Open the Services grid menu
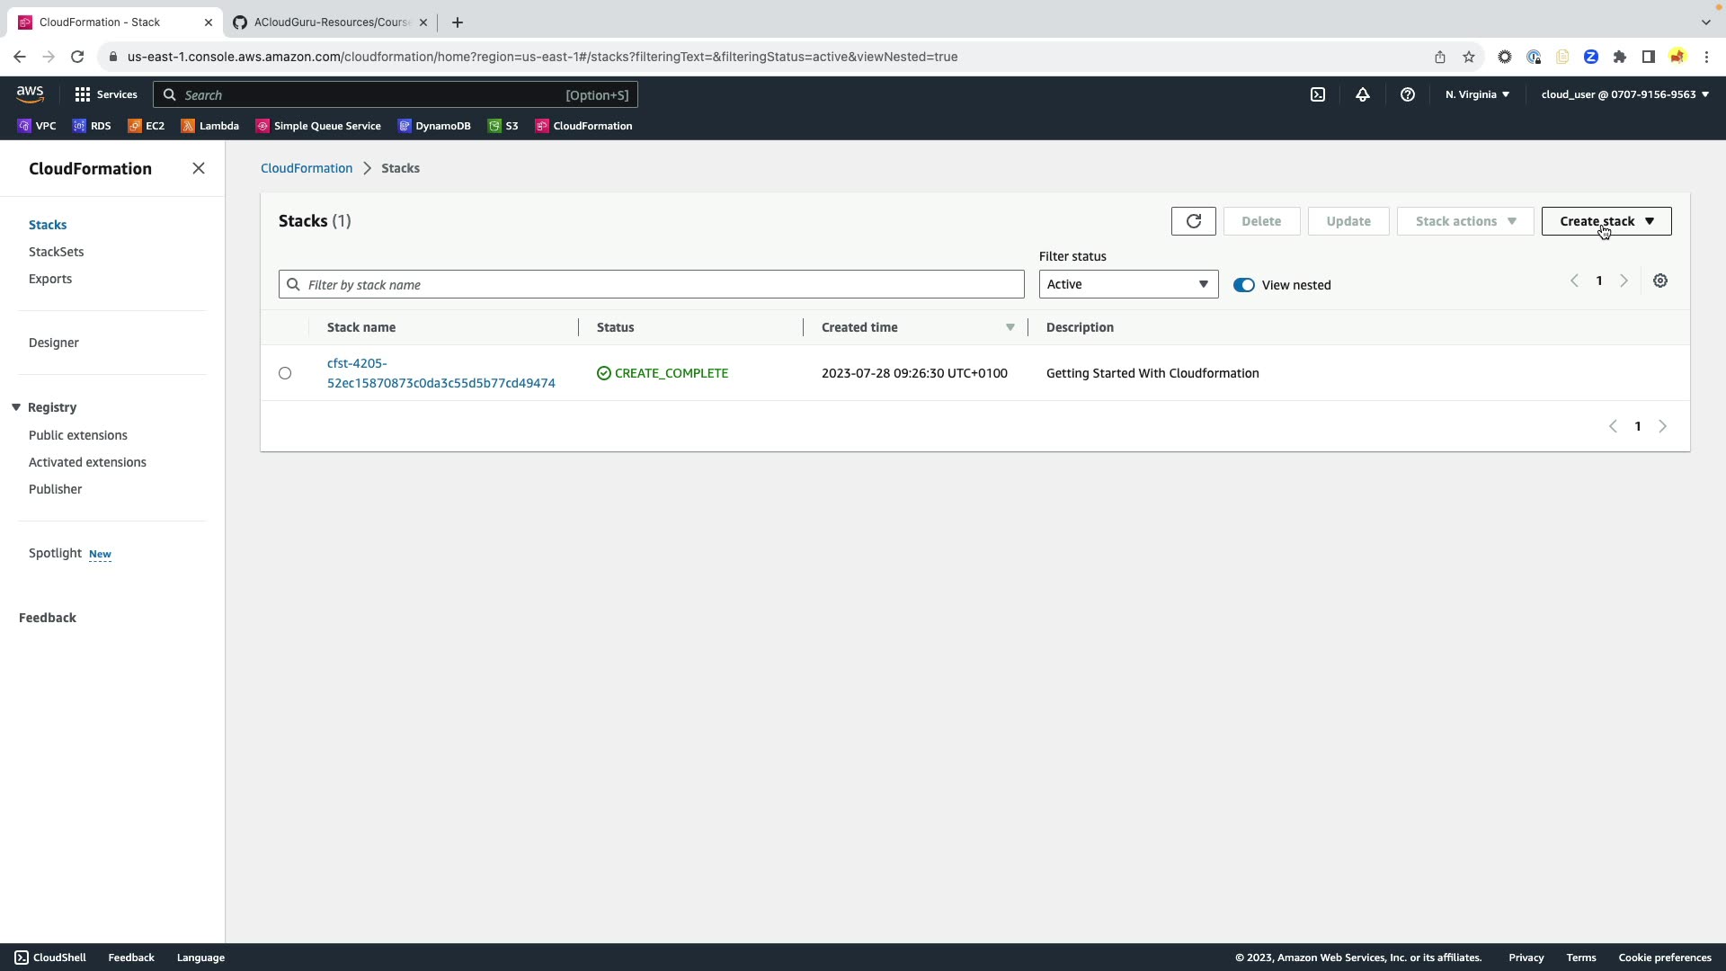Screen dimensions: 1726x971 [x=105, y=94]
